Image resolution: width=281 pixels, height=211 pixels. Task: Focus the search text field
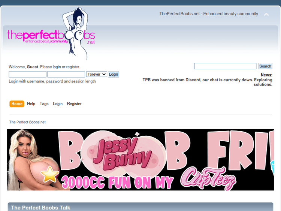click(x=225, y=66)
